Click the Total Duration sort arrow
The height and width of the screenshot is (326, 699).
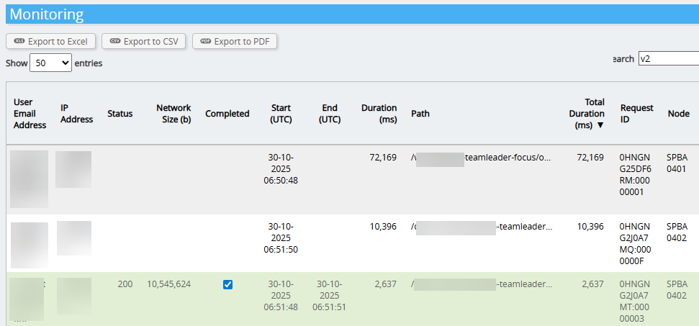600,125
